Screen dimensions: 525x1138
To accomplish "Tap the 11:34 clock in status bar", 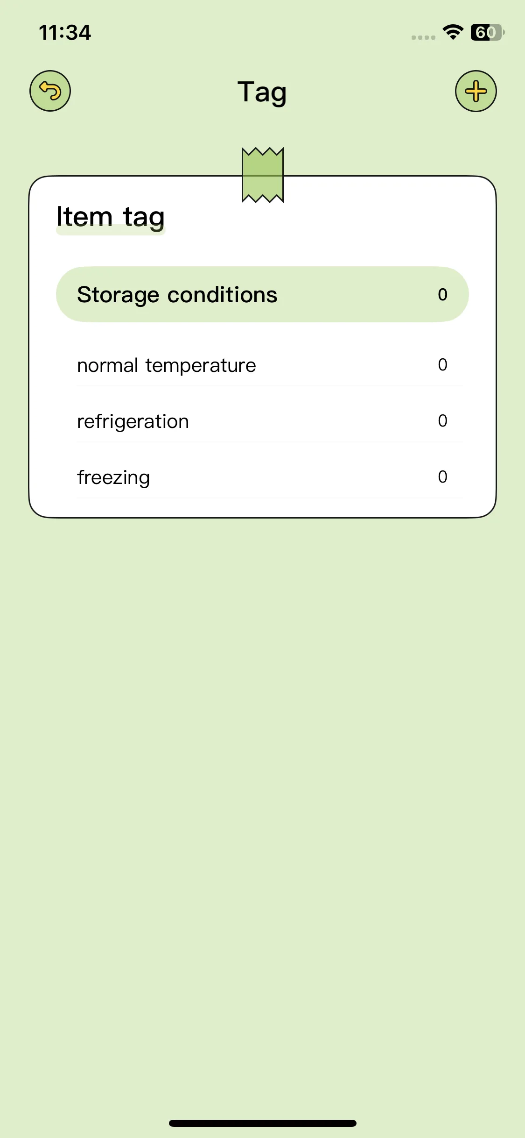I will [65, 33].
